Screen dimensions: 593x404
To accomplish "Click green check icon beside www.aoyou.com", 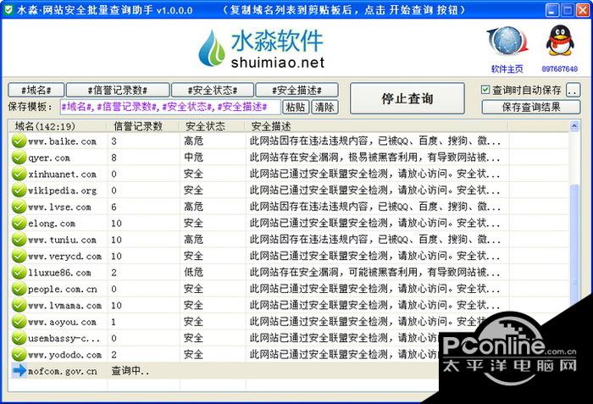I will coord(19,322).
